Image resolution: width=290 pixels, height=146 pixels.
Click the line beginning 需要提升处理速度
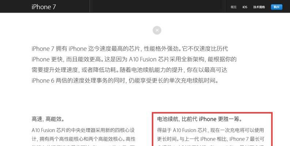(x=129, y=70)
